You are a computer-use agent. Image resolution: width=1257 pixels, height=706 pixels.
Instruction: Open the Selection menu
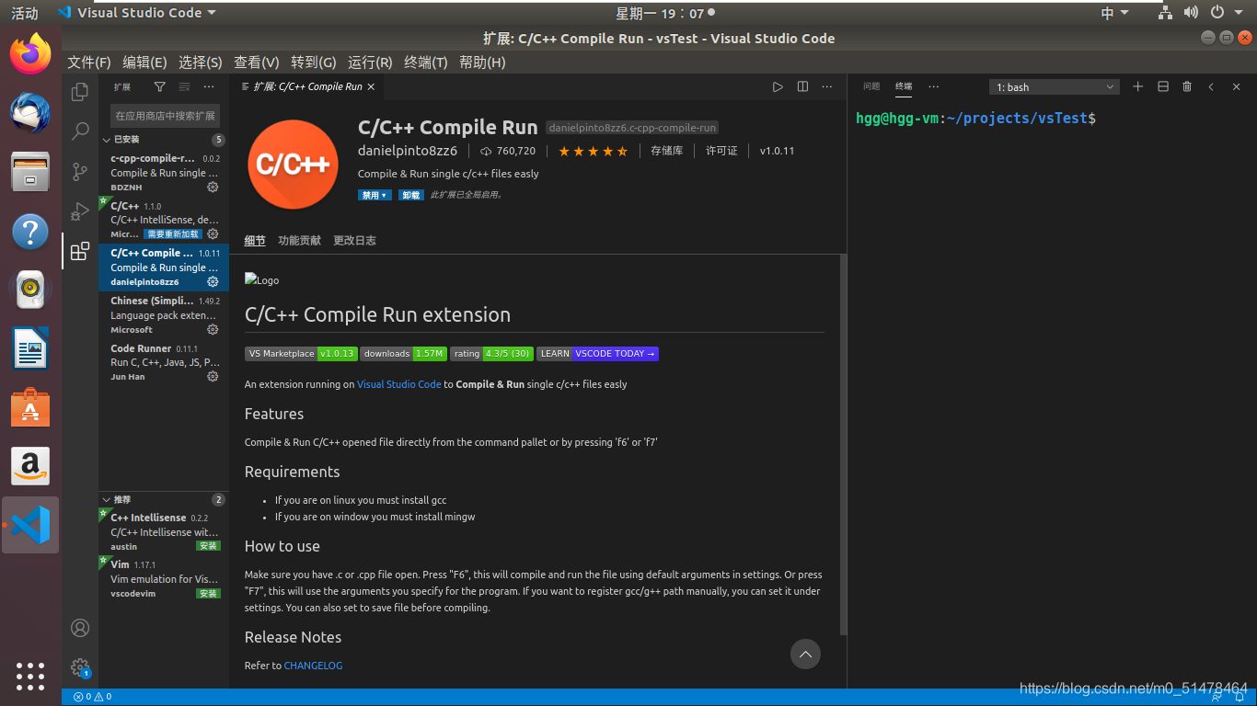201,63
